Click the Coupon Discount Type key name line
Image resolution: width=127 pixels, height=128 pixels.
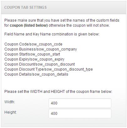(49, 69)
